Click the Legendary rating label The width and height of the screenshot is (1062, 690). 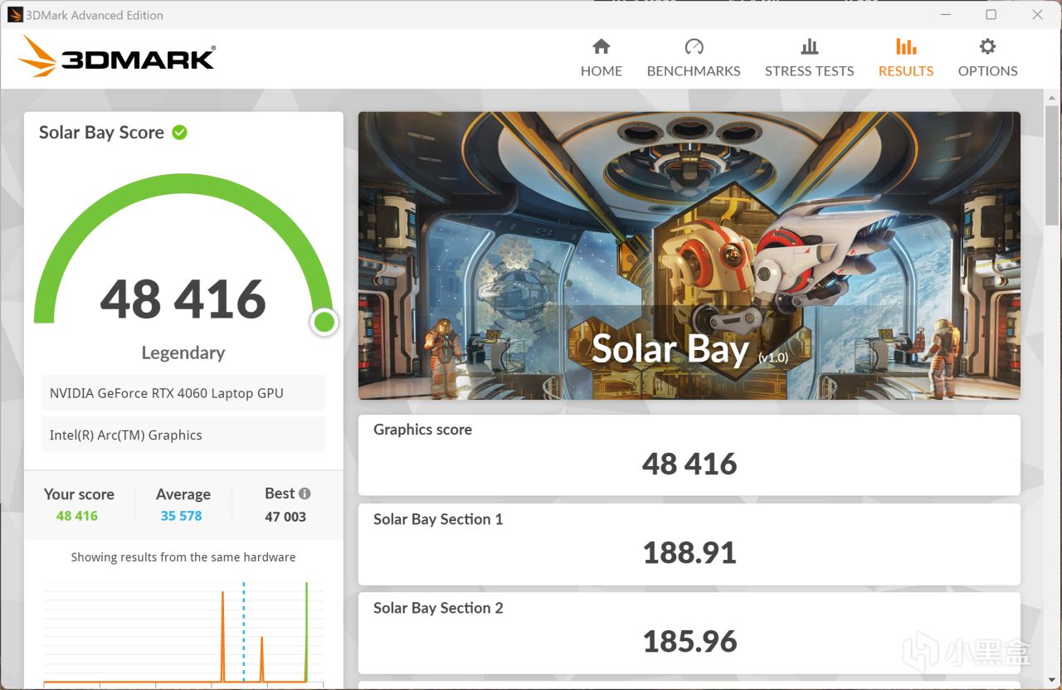pyautogui.click(x=183, y=352)
